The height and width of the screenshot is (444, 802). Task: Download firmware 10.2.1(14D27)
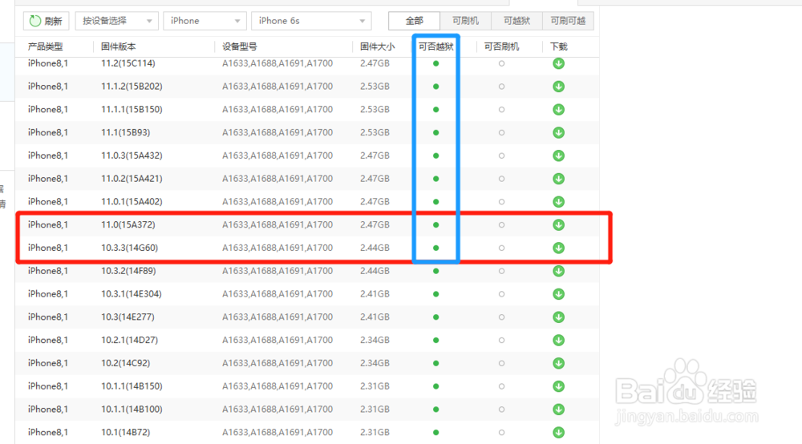[x=558, y=340]
